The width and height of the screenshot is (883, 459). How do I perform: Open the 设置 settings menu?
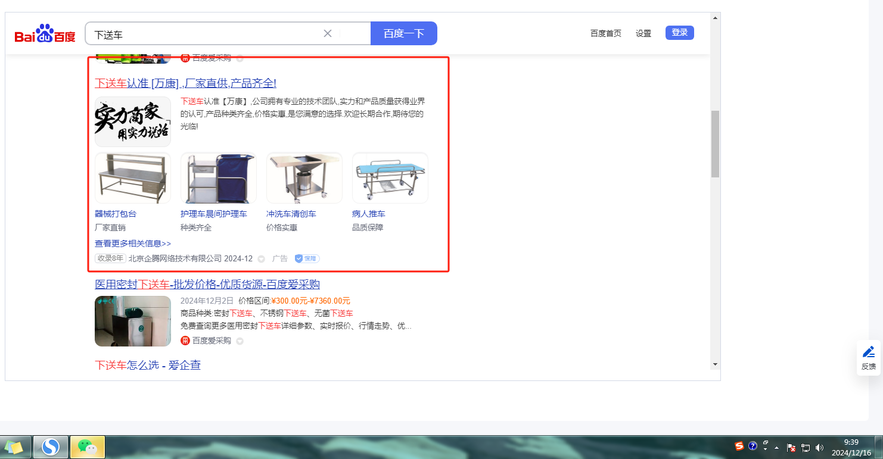tap(643, 33)
